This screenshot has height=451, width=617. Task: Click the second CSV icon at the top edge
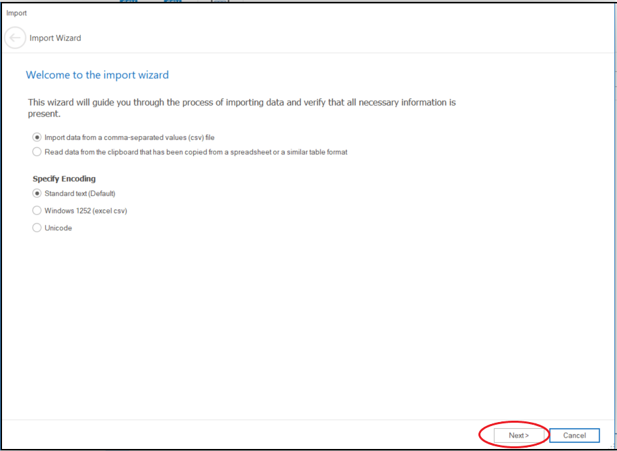tap(172, 3)
